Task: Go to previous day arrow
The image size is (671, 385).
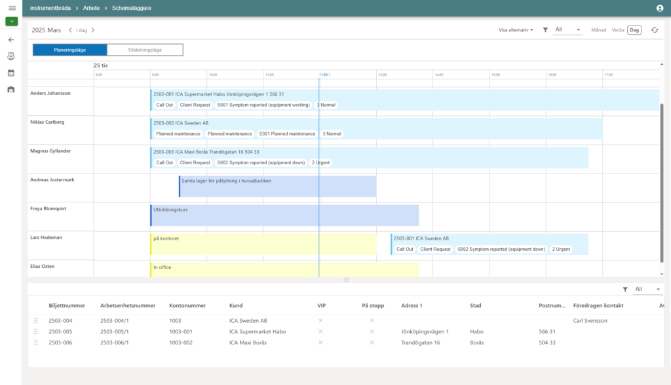Action: (71, 30)
